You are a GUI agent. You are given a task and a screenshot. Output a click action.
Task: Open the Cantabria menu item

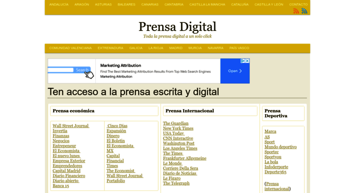(174, 4)
